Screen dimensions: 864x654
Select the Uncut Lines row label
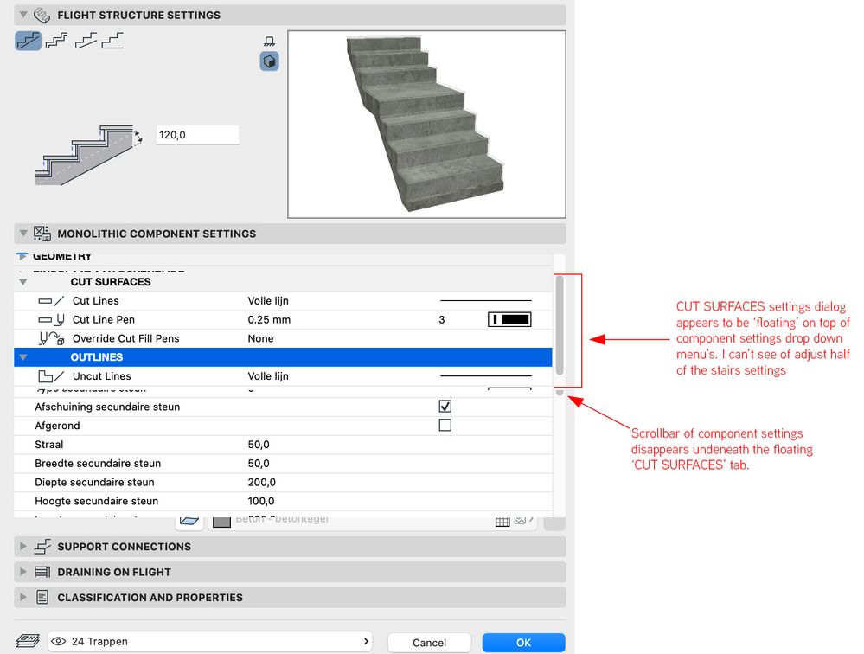pos(102,376)
